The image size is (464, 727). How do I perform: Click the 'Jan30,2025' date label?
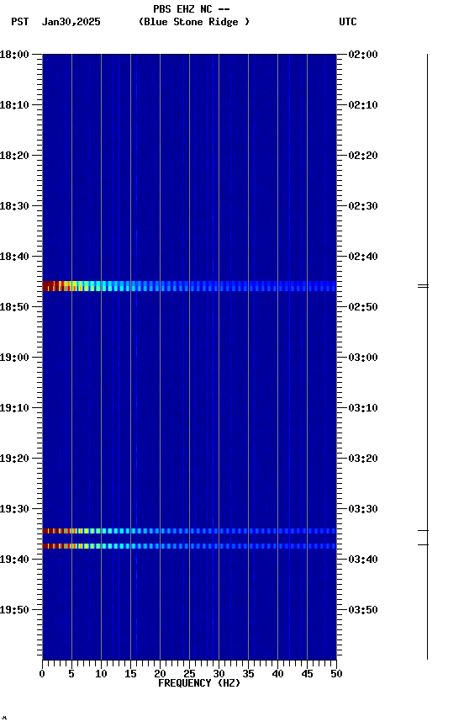(x=71, y=22)
